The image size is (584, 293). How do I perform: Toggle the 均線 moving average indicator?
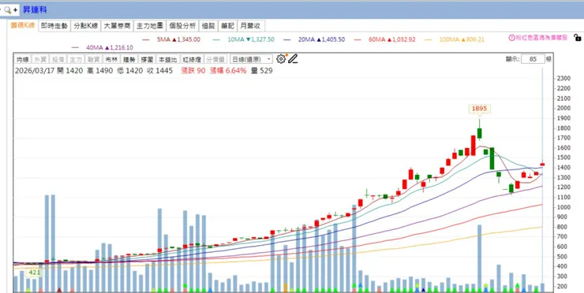coord(22,59)
